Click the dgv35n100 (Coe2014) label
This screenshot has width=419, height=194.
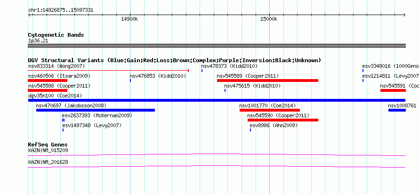pos(55,96)
